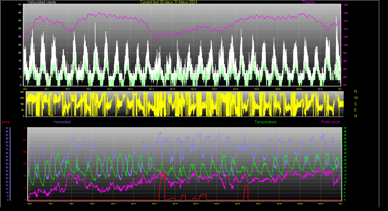Click the 980 pressure axis value
Viewport: 388px width, 211px height.
click(x=345, y=77)
